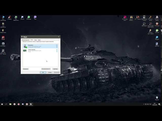Open Telegram desktop shortcut

tap(157, 38)
